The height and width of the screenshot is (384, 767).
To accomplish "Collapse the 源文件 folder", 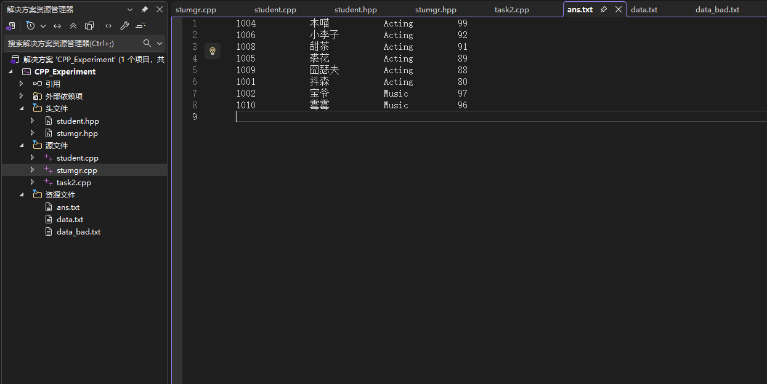I will [22, 145].
